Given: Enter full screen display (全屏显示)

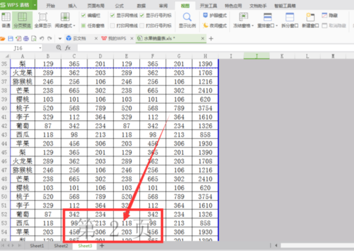Looking at the screenshot, I should point(42,20).
